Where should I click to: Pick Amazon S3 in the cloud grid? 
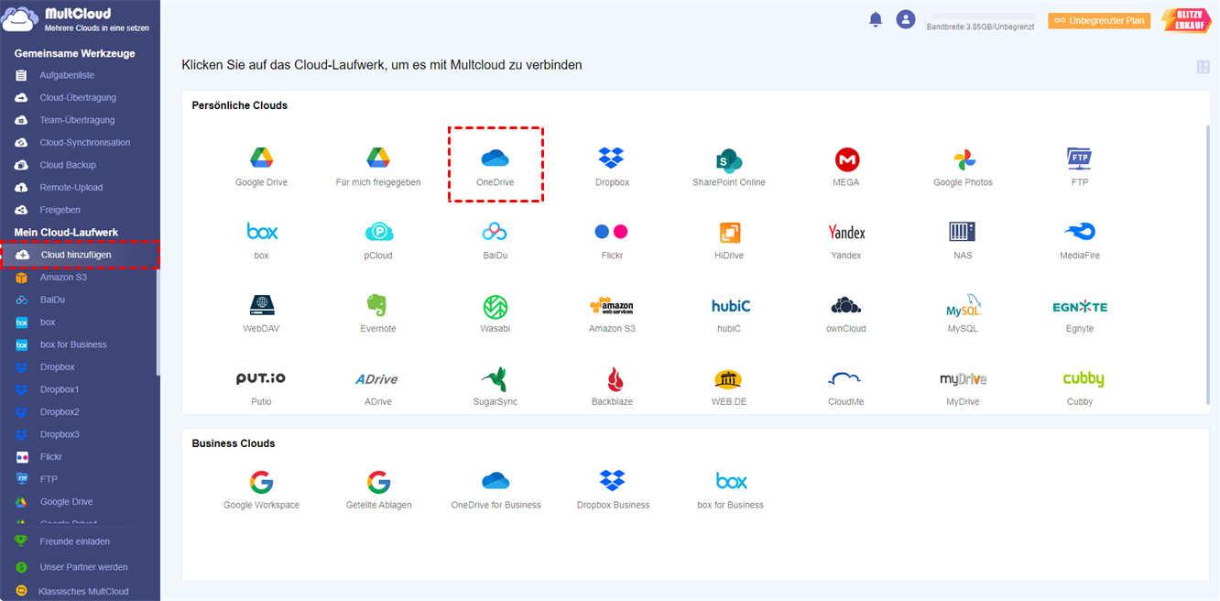612,305
